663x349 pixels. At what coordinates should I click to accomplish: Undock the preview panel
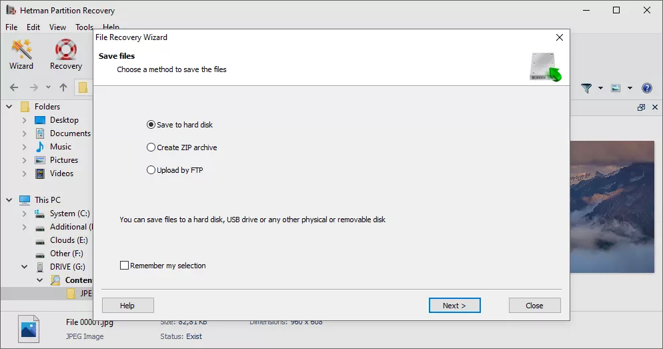point(641,107)
